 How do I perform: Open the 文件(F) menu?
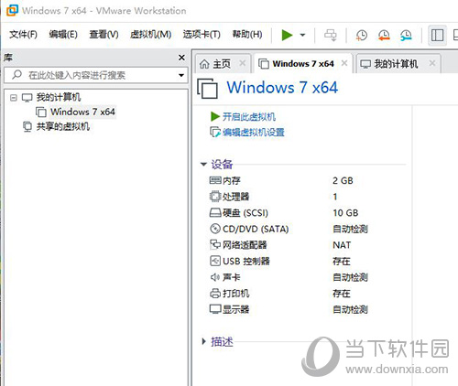pos(23,35)
